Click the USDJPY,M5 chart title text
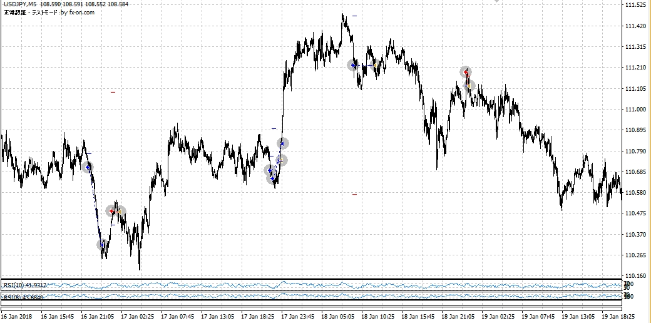The width and height of the screenshot is (651, 323). pos(20,4)
